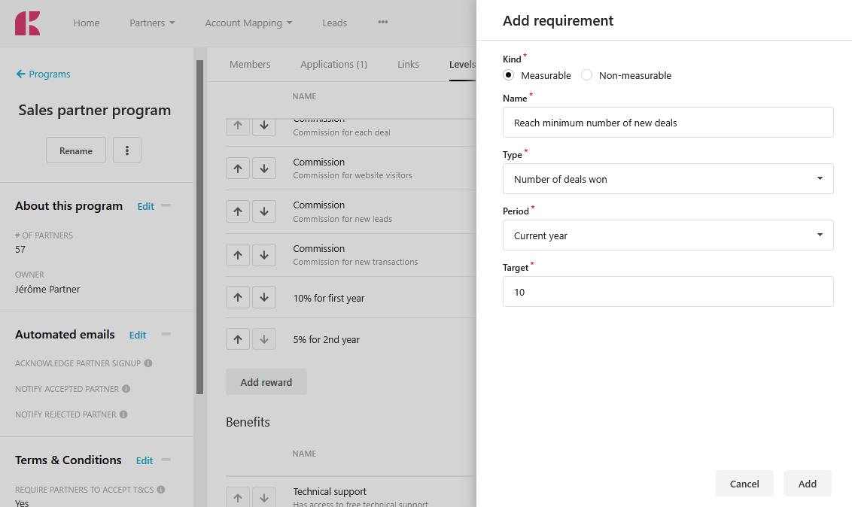Move 'Commission for each deal' row down

(264, 126)
